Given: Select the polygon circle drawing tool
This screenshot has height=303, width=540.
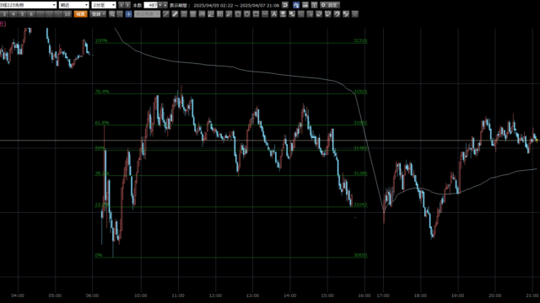Looking at the screenshot, I should (x=238, y=14).
